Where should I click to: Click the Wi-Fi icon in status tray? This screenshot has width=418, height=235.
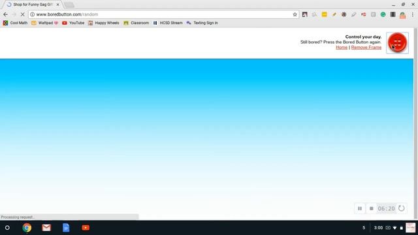(x=394, y=228)
